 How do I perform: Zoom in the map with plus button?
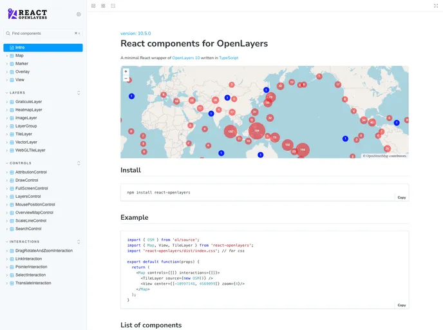(126, 72)
